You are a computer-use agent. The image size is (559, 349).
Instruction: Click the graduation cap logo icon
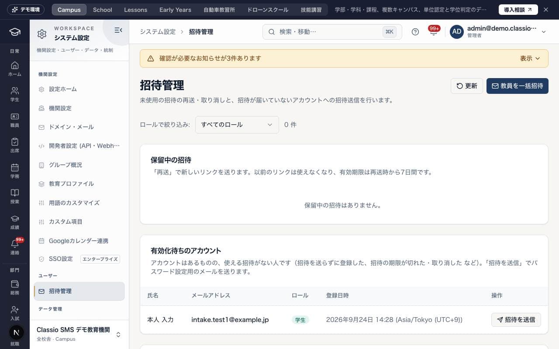[15, 32]
